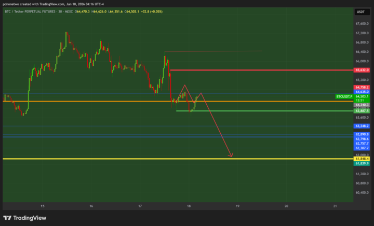
Task: Click the 67,600.0 price axis tick
Action: click(362, 23)
